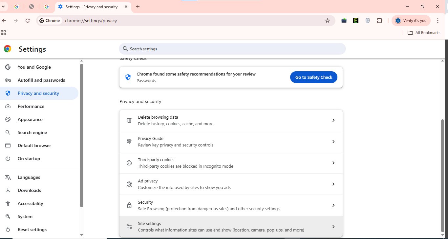The image size is (448, 239).
Task: Click the sliders icon beside Site settings
Action: [x=129, y=227]
